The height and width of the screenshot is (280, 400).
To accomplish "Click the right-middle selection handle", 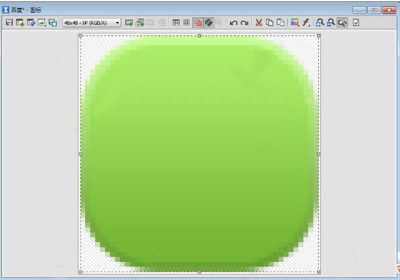I will 319,154.
